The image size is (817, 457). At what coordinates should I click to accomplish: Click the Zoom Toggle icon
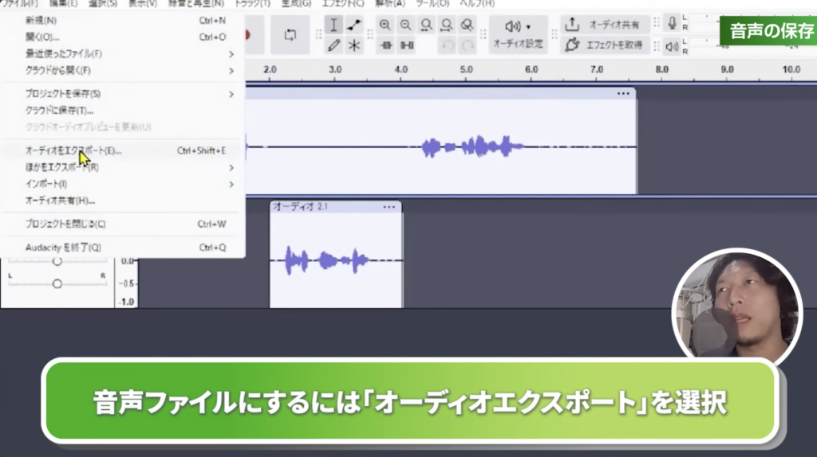(x=468, y=25)
